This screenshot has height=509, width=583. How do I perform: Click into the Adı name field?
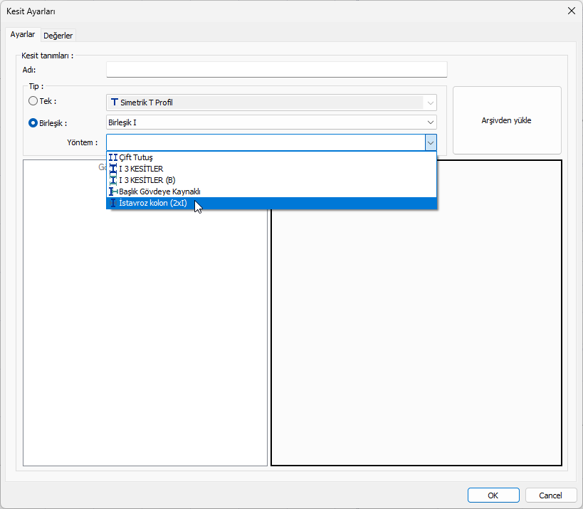[276, 70]
